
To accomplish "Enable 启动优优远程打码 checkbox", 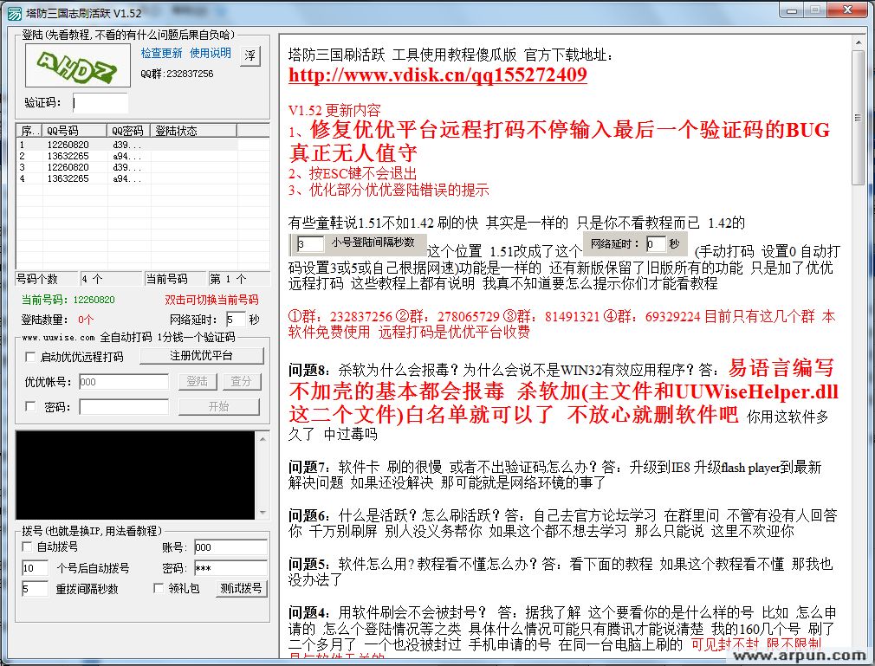I will click(30, 357).
